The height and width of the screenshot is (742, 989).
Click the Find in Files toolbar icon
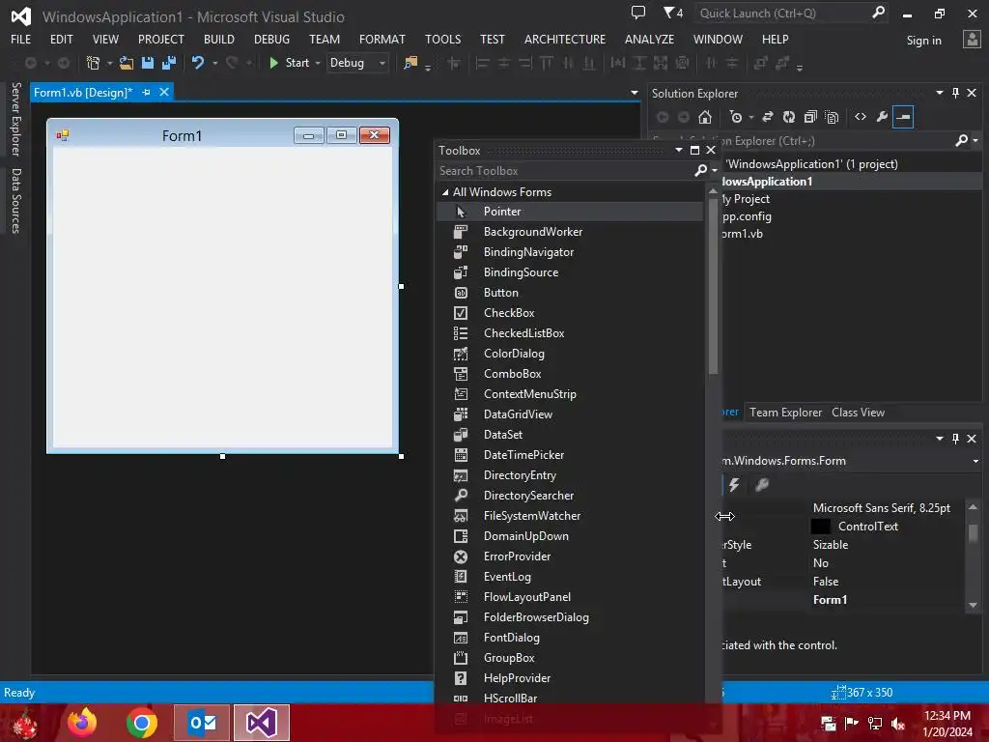point(410,63)
